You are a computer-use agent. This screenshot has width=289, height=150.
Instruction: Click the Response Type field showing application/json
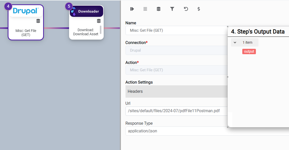coord(176,131)
